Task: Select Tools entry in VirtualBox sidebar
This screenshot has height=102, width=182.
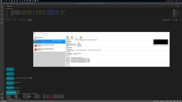Action: tap(49, 37)
